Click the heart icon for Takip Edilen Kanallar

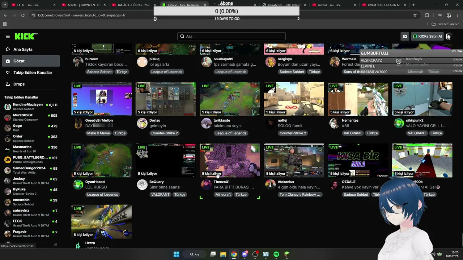[x=8, y=73]
